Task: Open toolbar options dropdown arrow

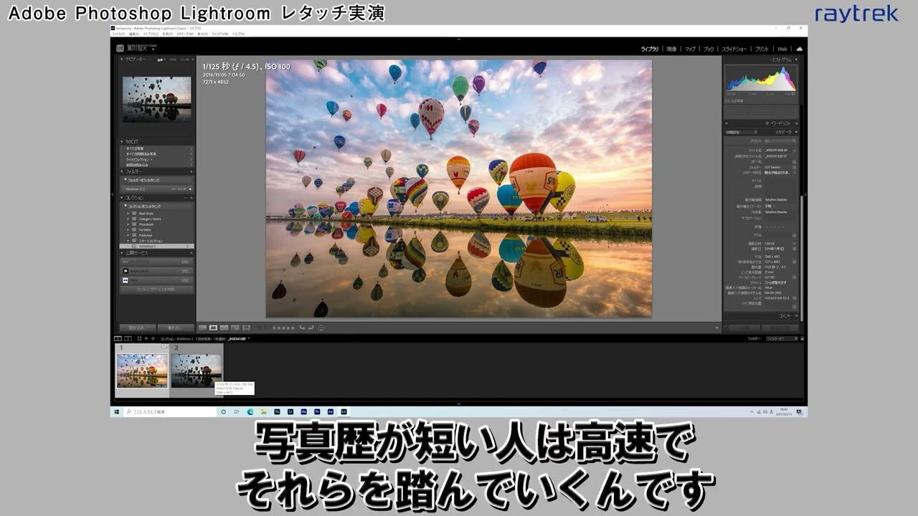Action: (x=717, y=328)
